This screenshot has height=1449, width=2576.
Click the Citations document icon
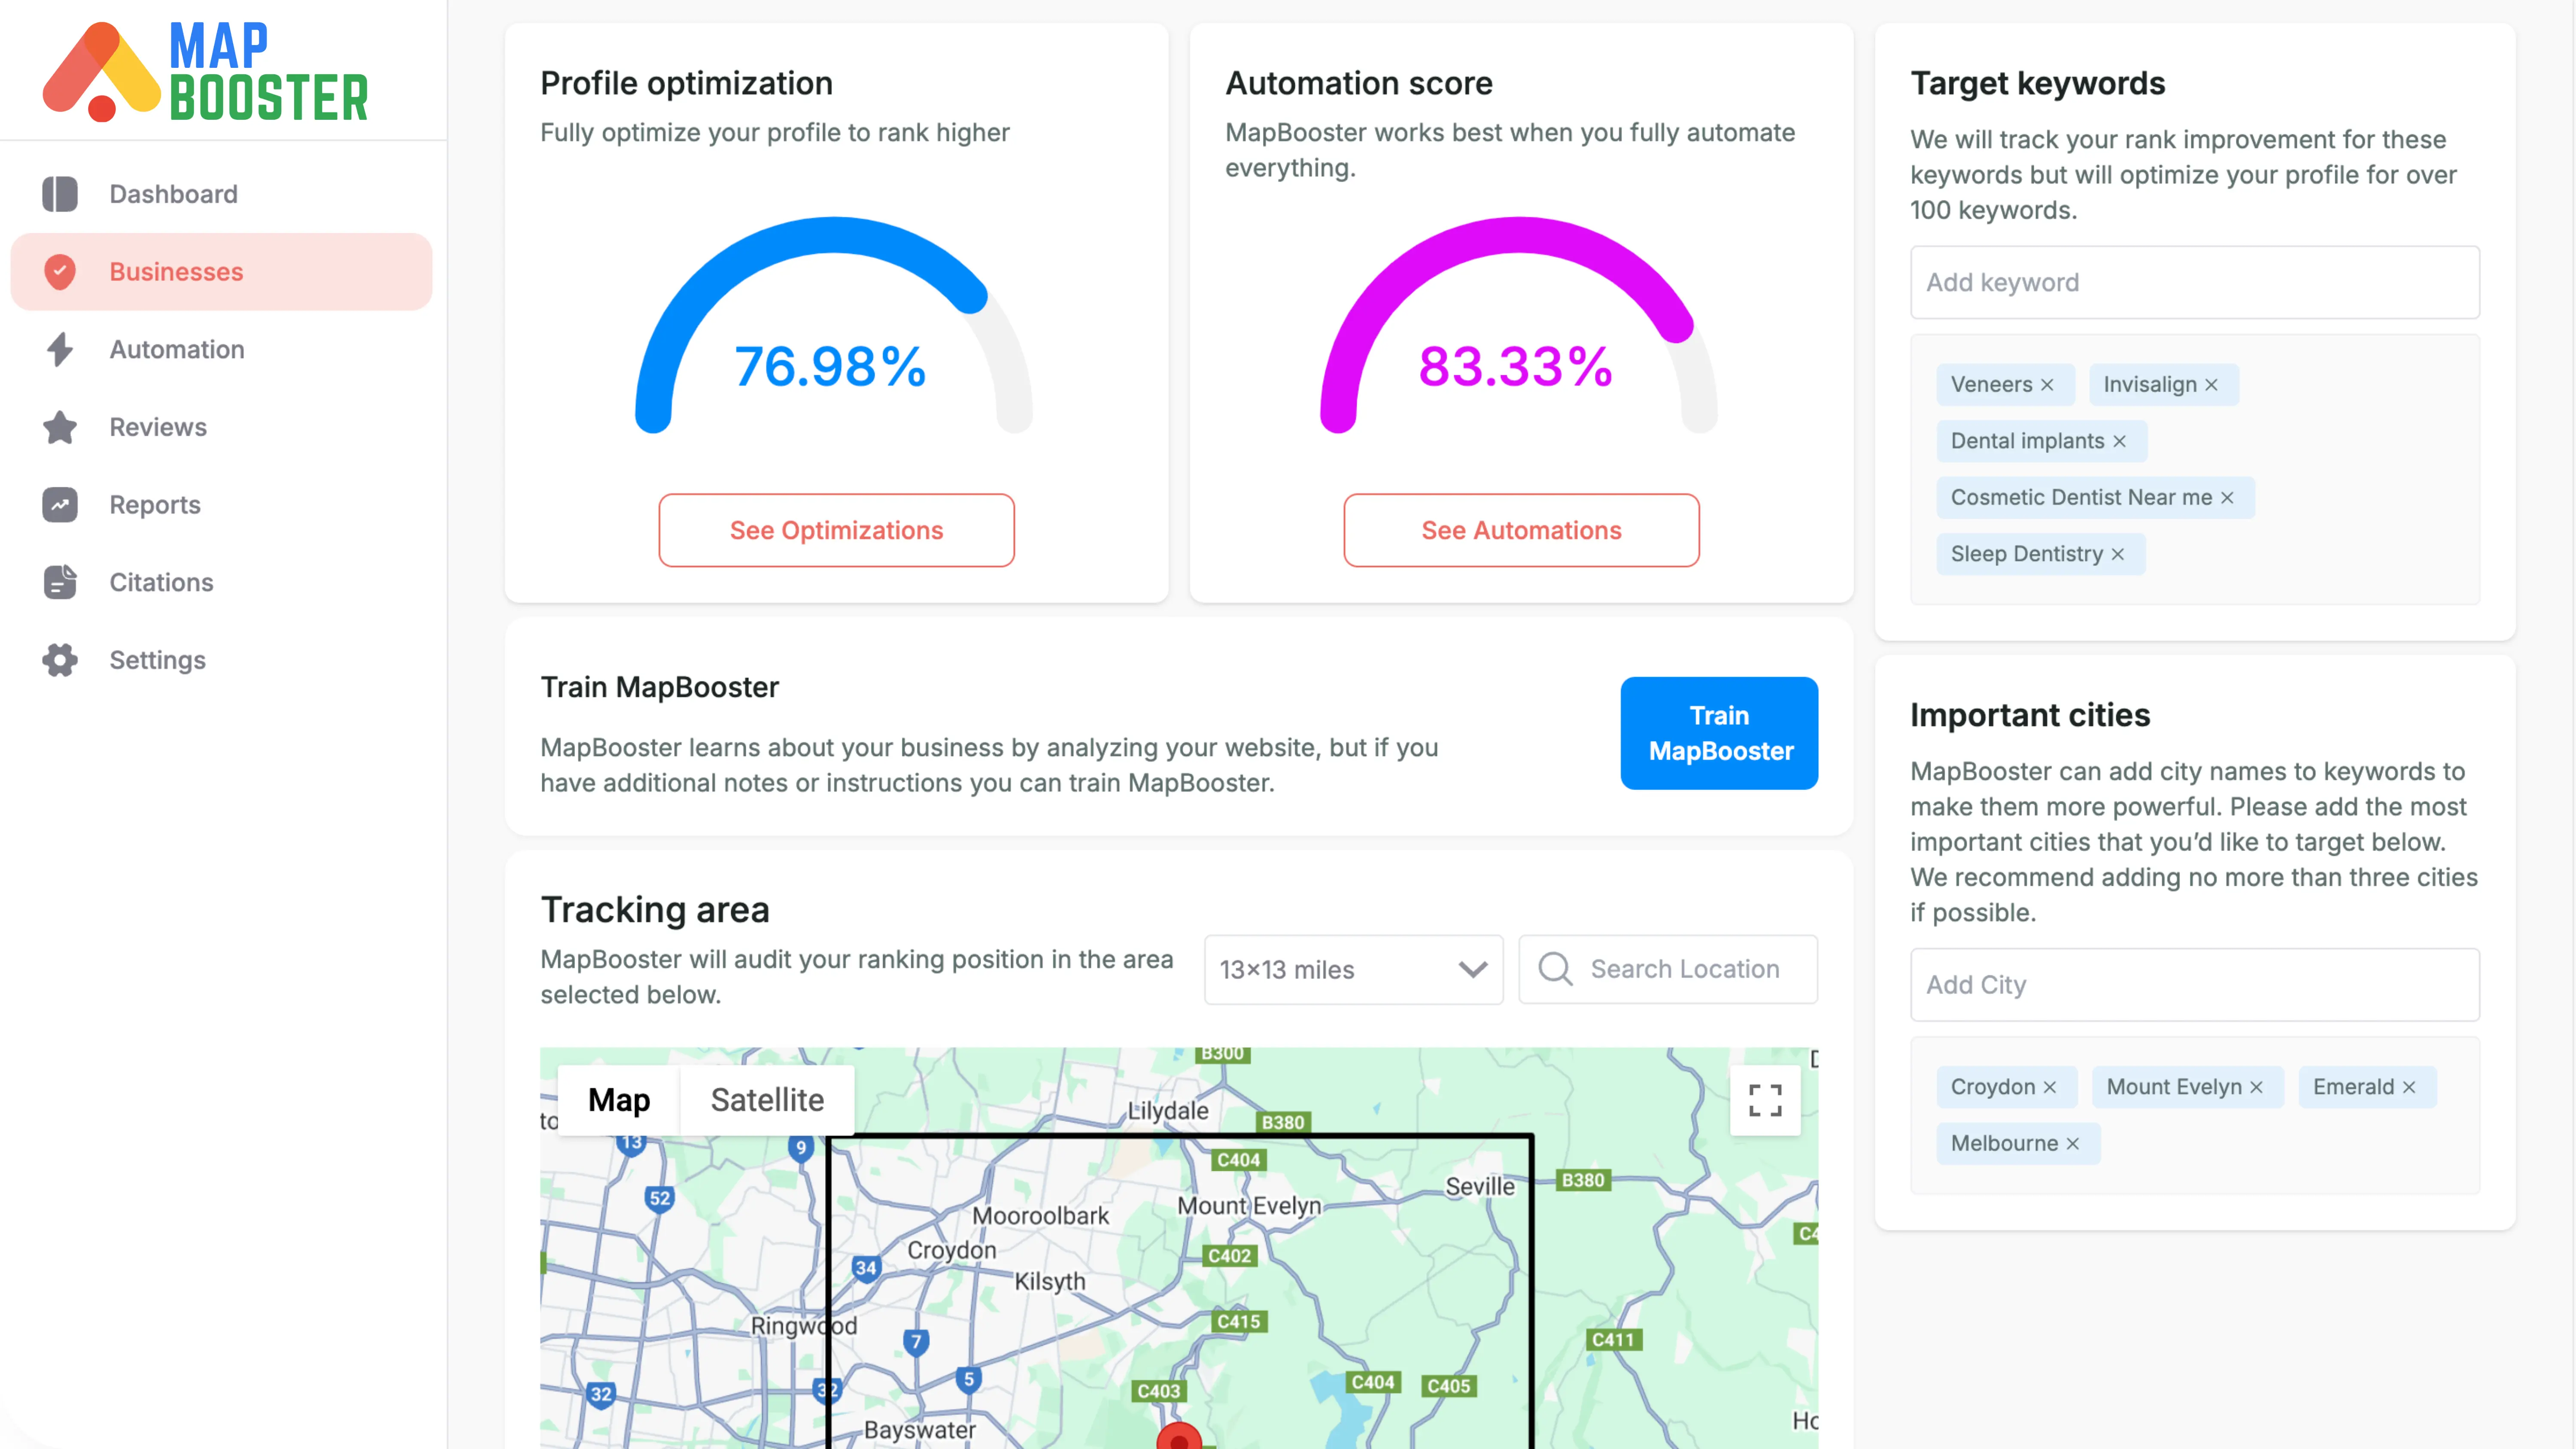pyautogui.click(x=60, y=582)
